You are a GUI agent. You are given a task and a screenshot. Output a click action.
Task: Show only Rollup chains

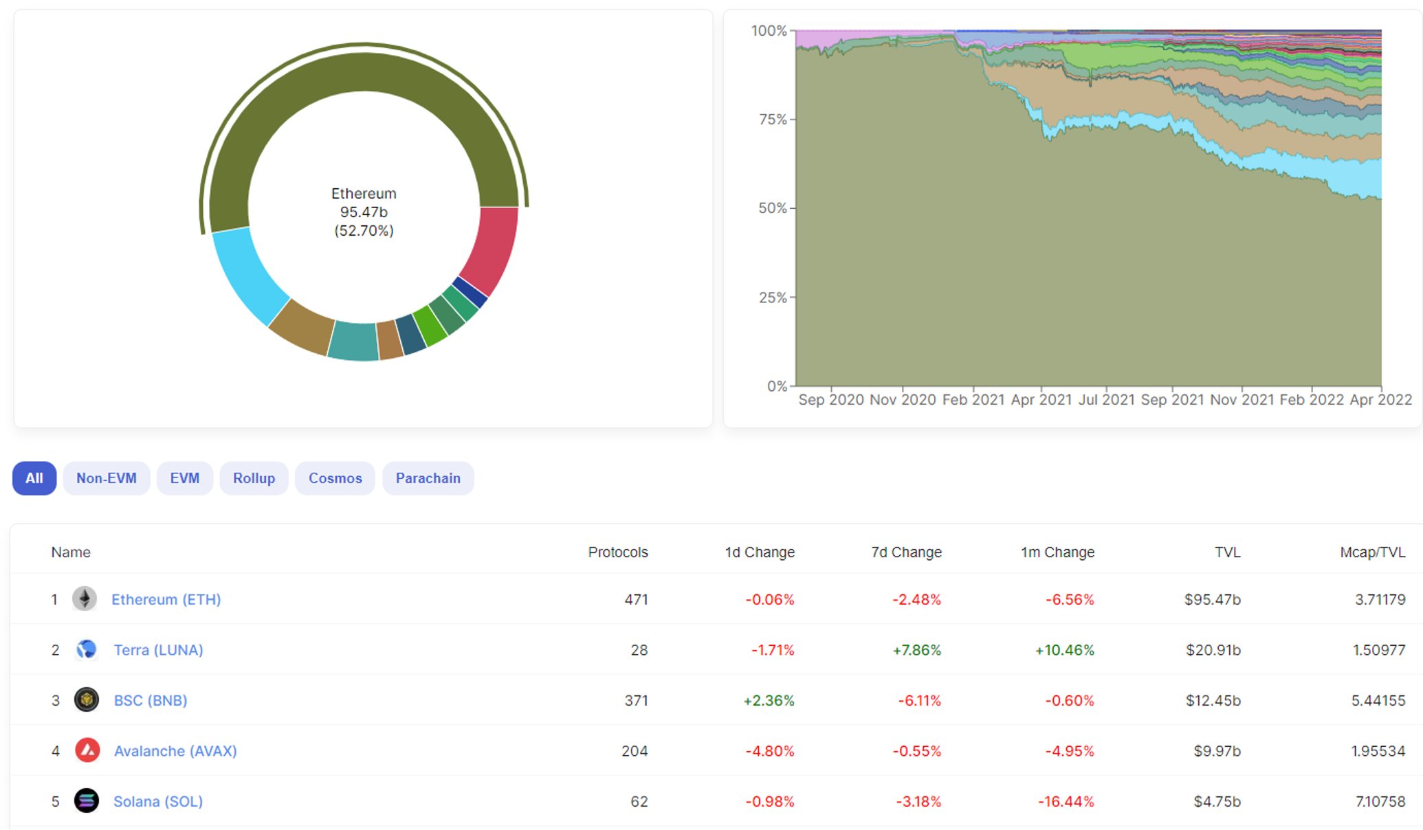(x=254, y=478)
